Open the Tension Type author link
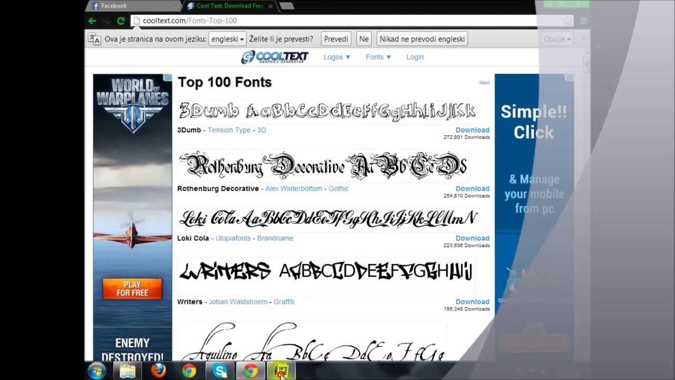The height and width of the screenshot is (380, 675). point(229,130)
